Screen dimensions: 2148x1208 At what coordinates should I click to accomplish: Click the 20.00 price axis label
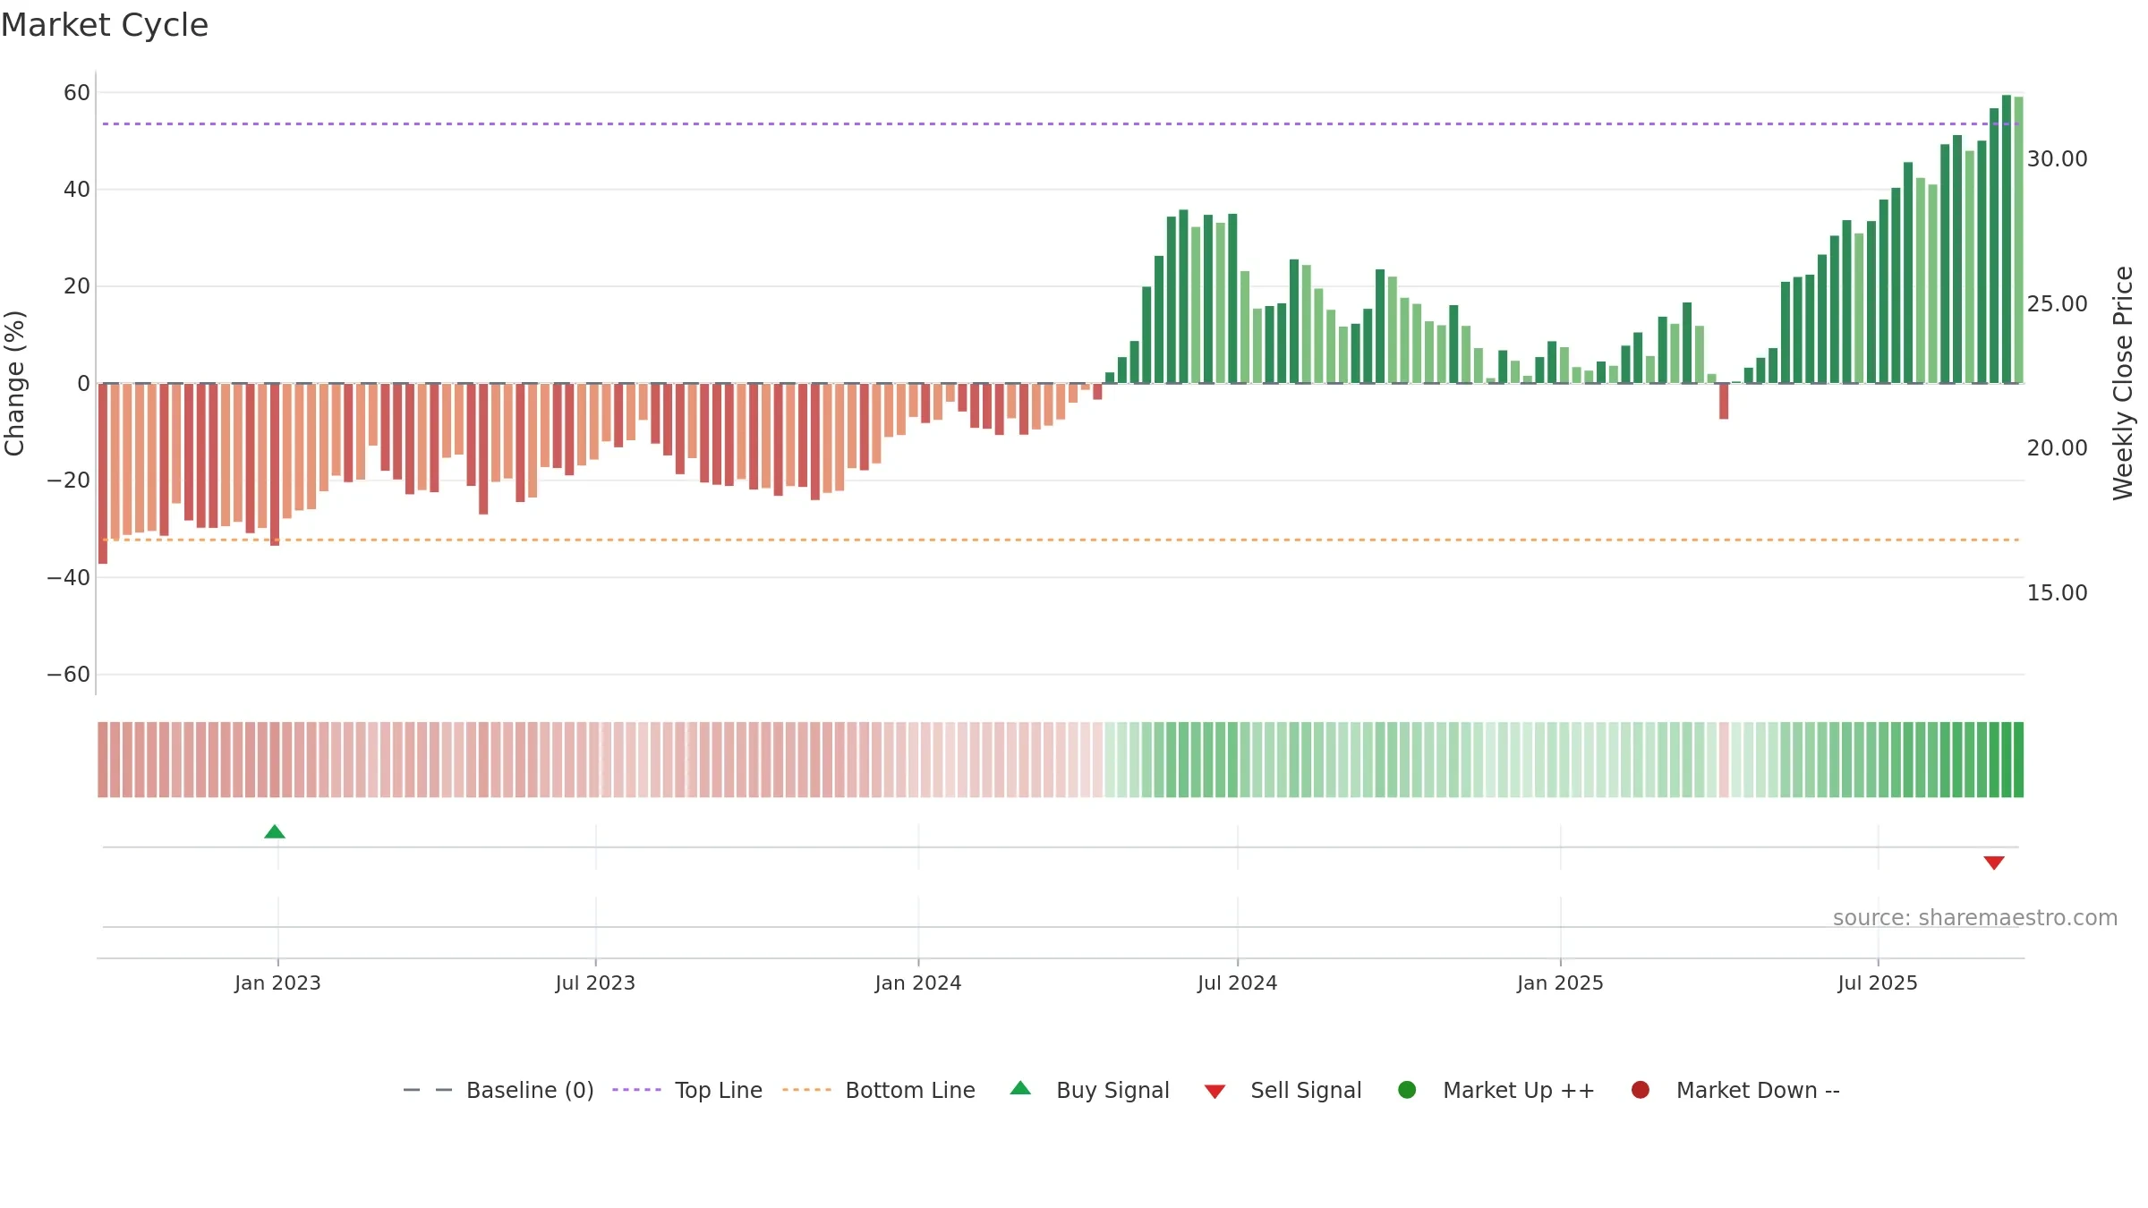[x=2057, y=447]
